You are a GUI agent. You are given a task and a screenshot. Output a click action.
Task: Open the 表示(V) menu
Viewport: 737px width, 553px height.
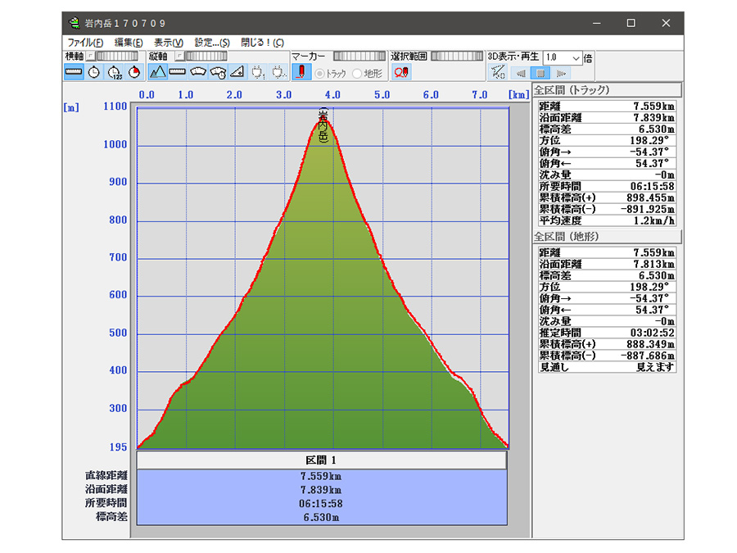tap(168, 43)
